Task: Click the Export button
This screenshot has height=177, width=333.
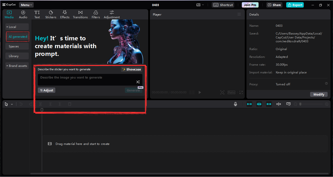Action: coord(295,5)
